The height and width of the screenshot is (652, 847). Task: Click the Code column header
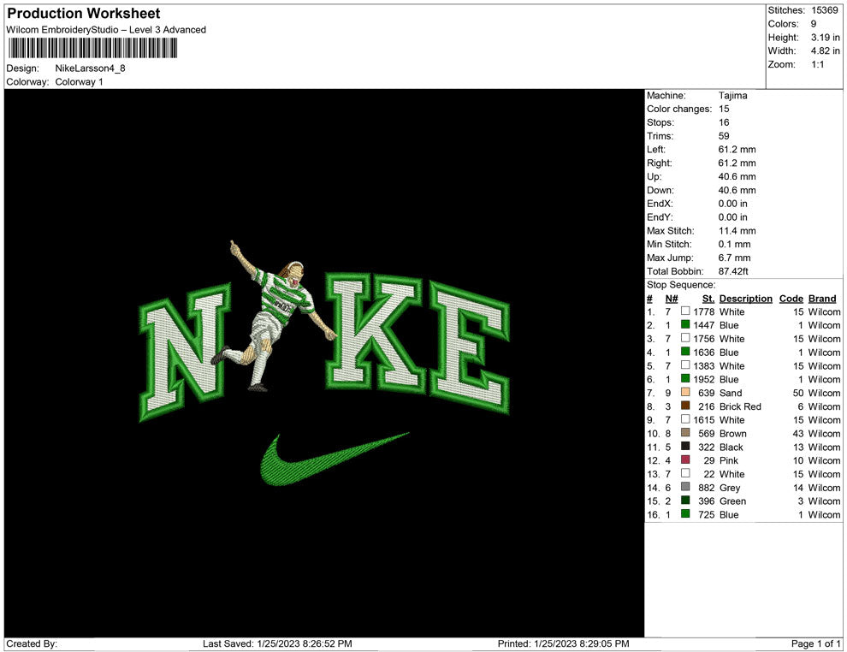pyautogui.click(x=791, y=299)
